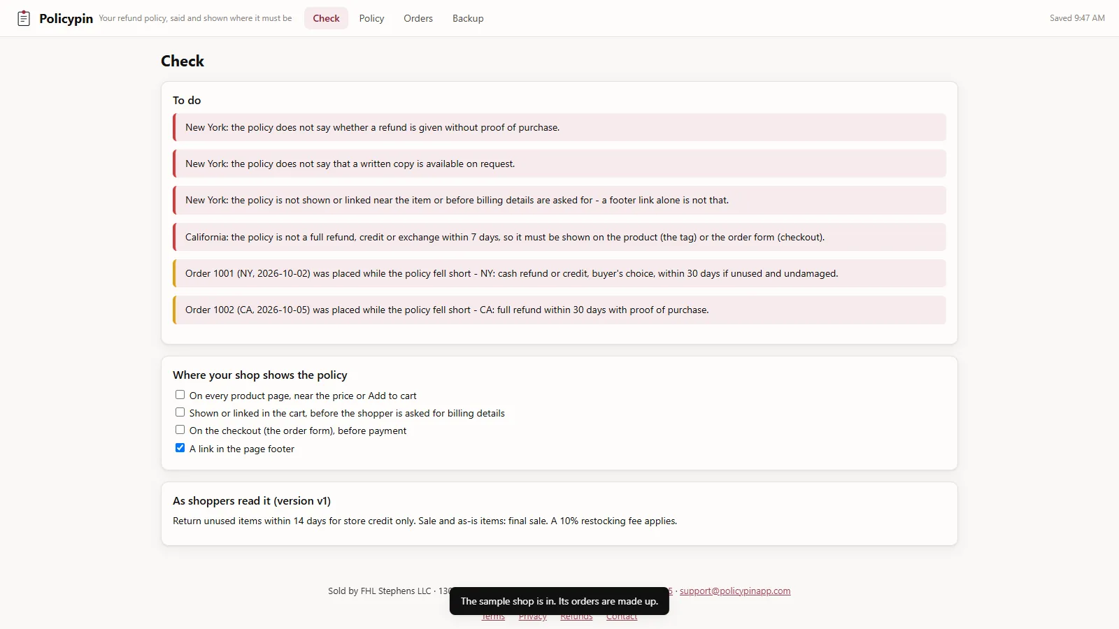Screen dimensions: 1119x629
Task: Click the Contact footer link
Action: click(x=622, y=616)
